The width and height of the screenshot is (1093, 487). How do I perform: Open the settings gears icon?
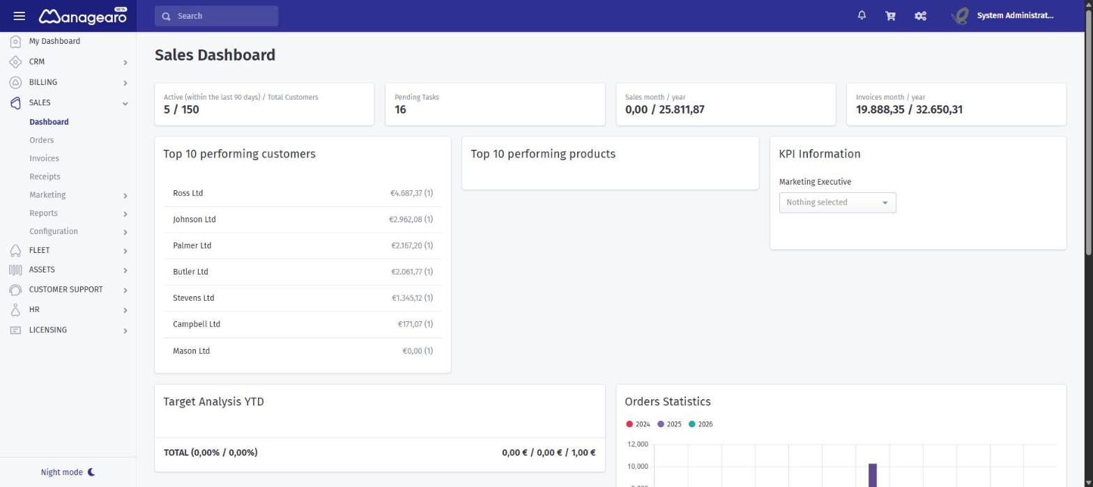click(920, 15)
